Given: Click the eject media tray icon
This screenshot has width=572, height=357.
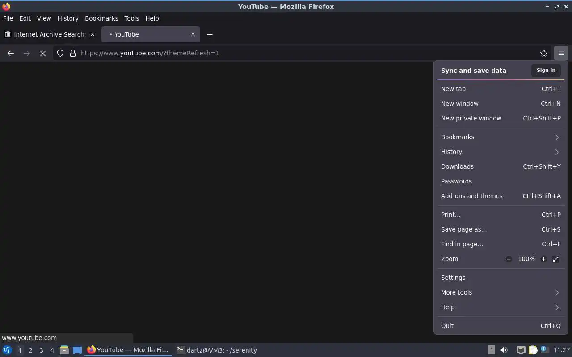Looking at the screenshot, I should point(491,350).
